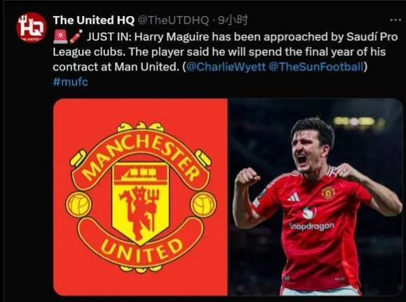
Task: Click The United HQ profile avatar
Action: point(32,27)
